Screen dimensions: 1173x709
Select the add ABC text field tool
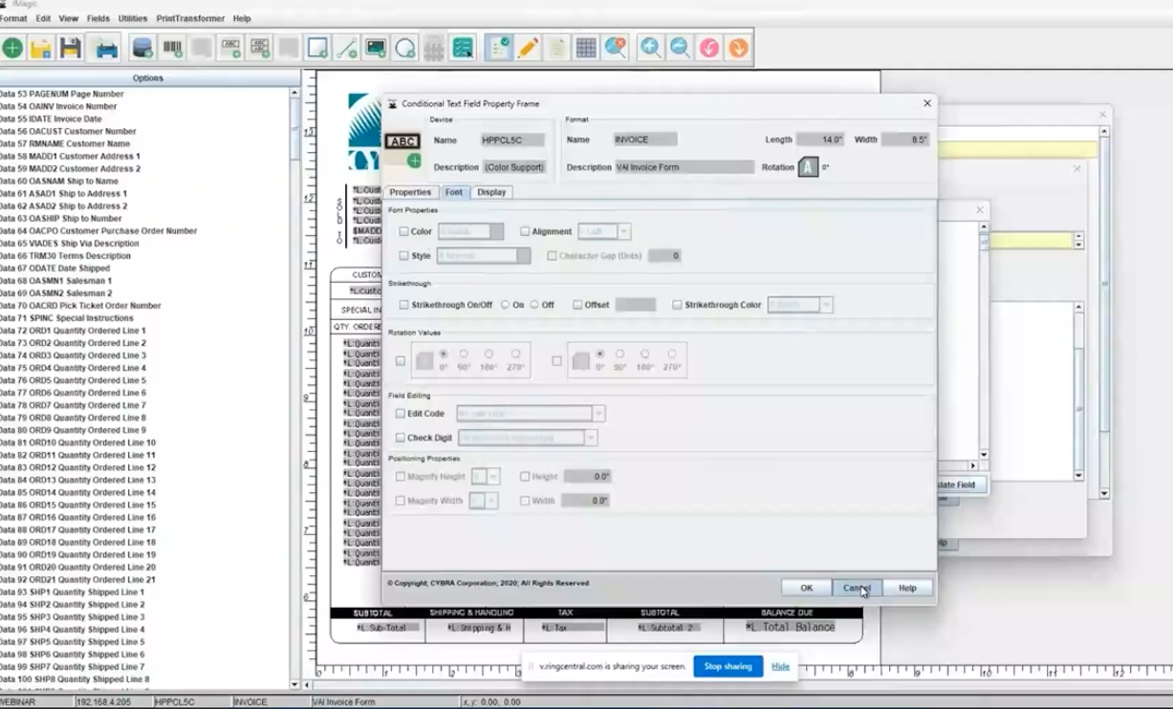coord(230,48)
